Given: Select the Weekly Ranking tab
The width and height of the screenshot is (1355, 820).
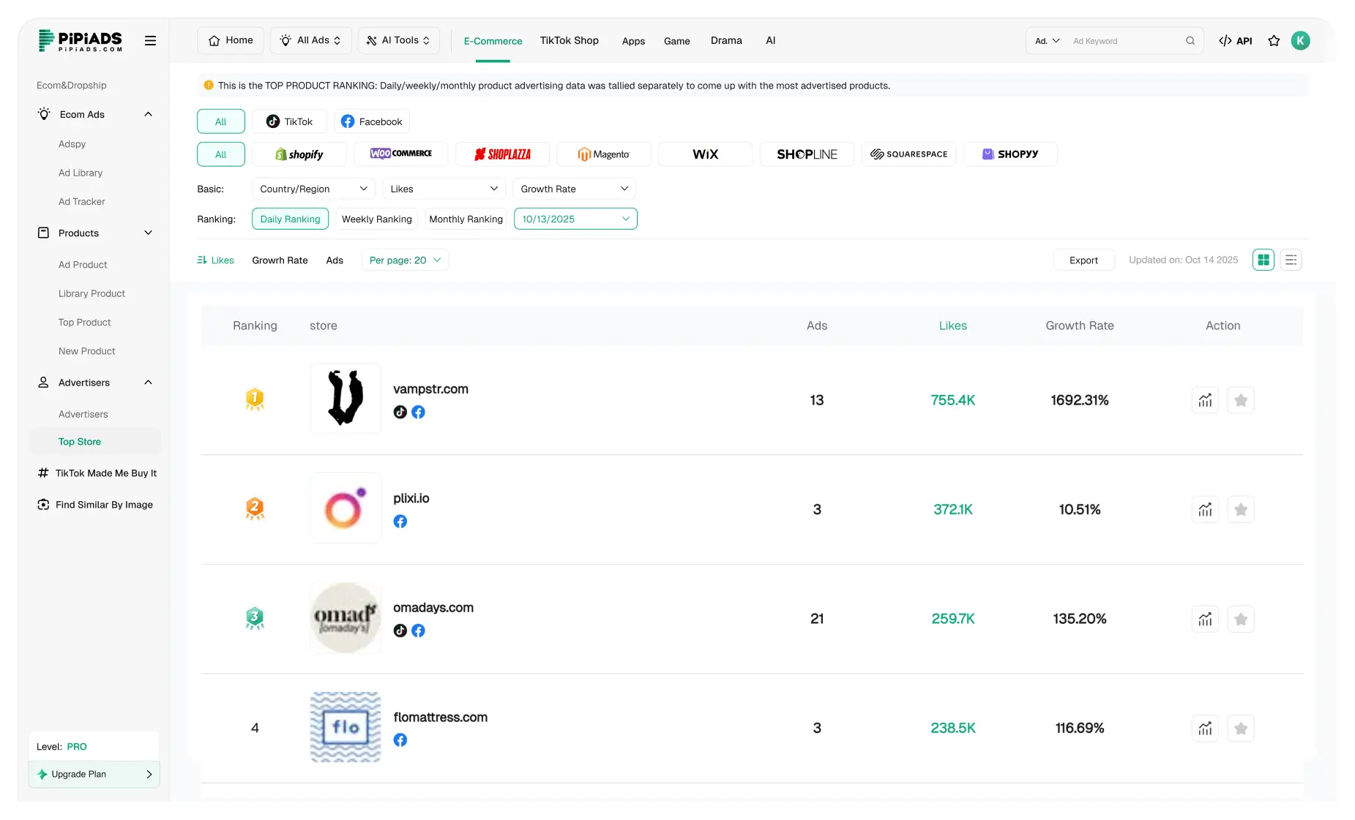Looking at the screenshot, I should click(x=376, y=219).
